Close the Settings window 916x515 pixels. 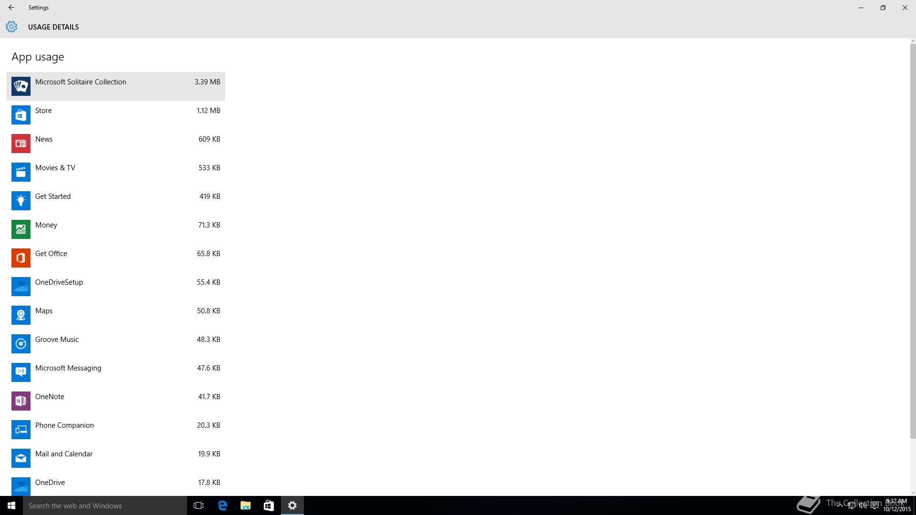pyautogui.click(x=905, y=8)
